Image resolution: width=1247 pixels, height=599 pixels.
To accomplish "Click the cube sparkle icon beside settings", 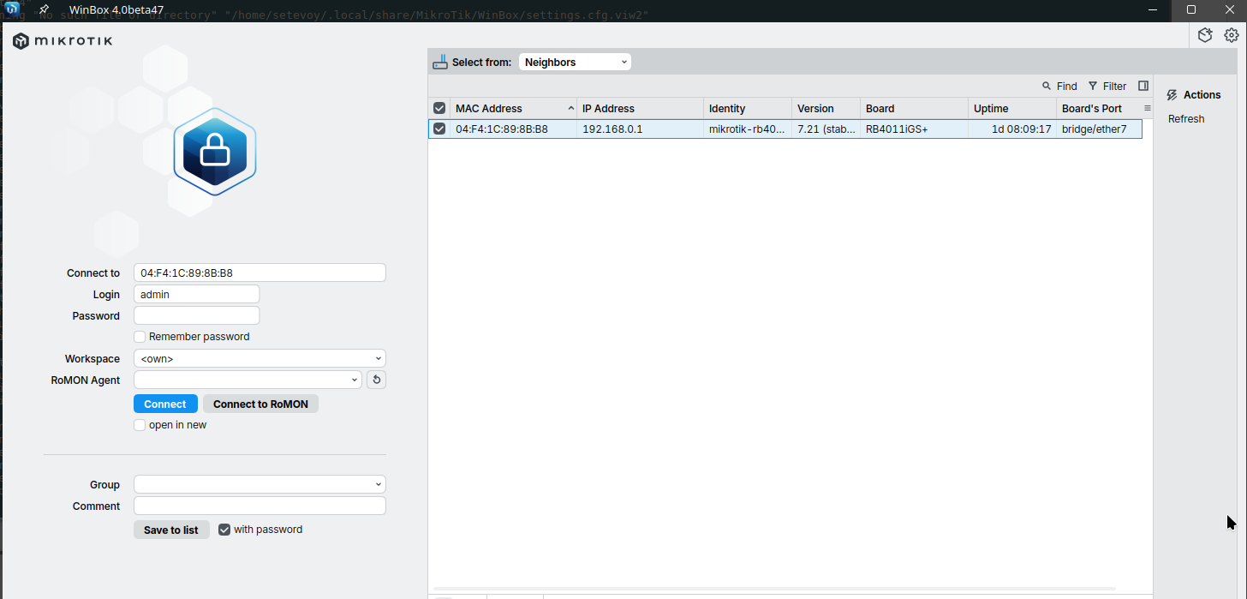I will [x=1205, y=35].
